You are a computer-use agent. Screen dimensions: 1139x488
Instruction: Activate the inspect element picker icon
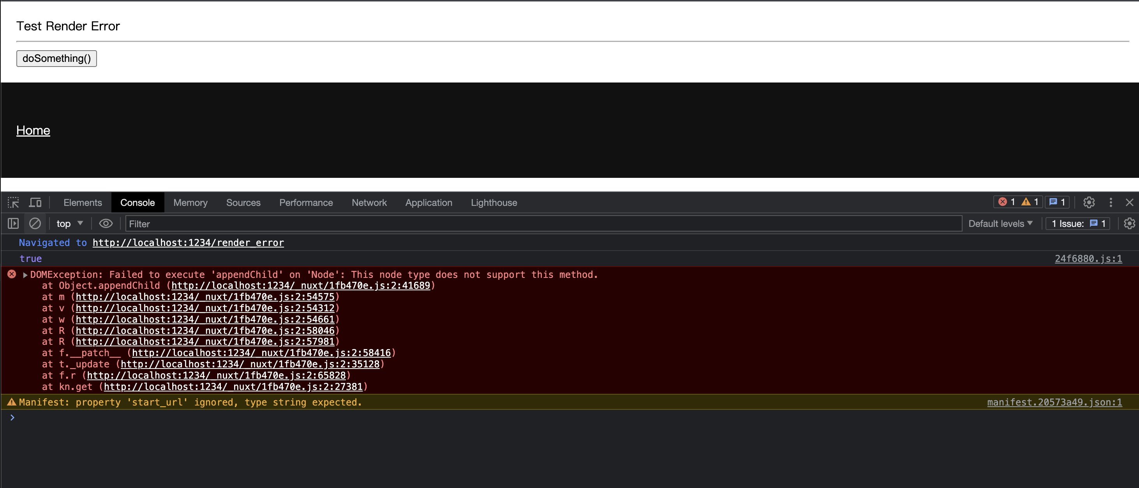pos(13,202)
